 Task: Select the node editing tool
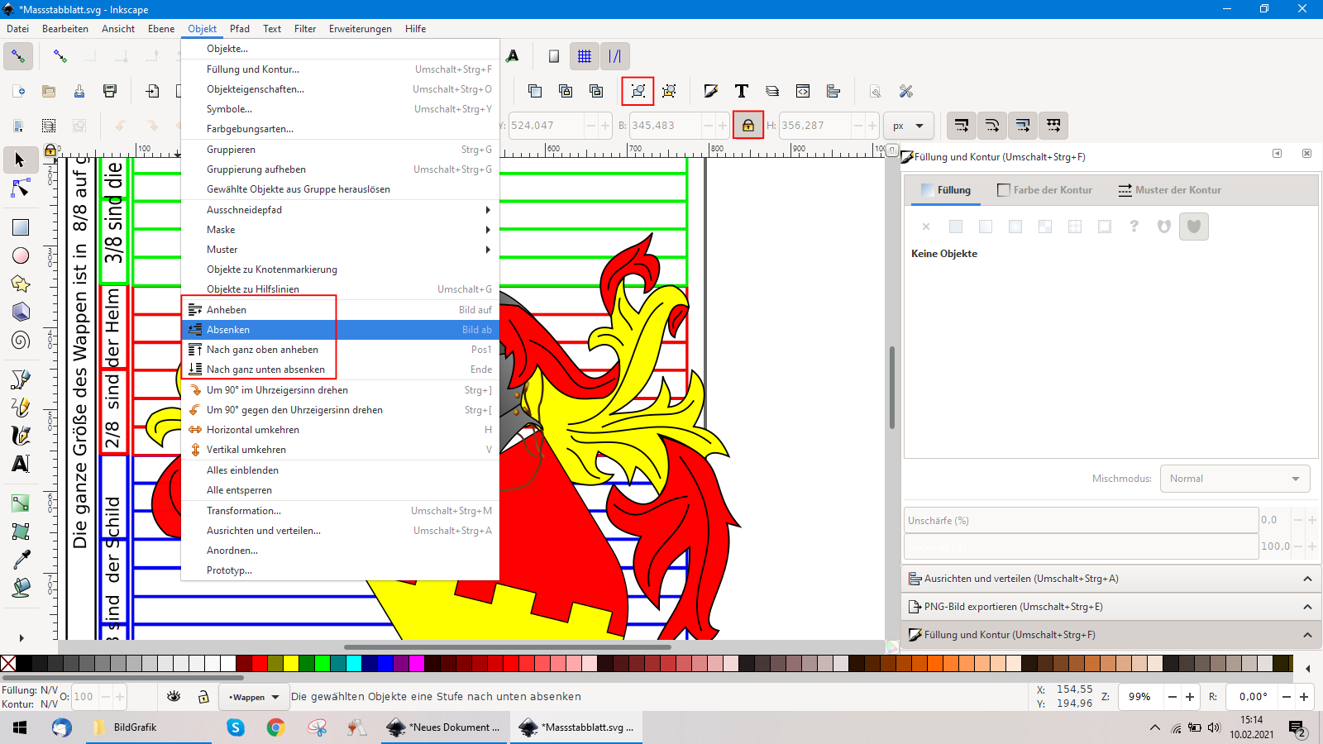(21, 188)
